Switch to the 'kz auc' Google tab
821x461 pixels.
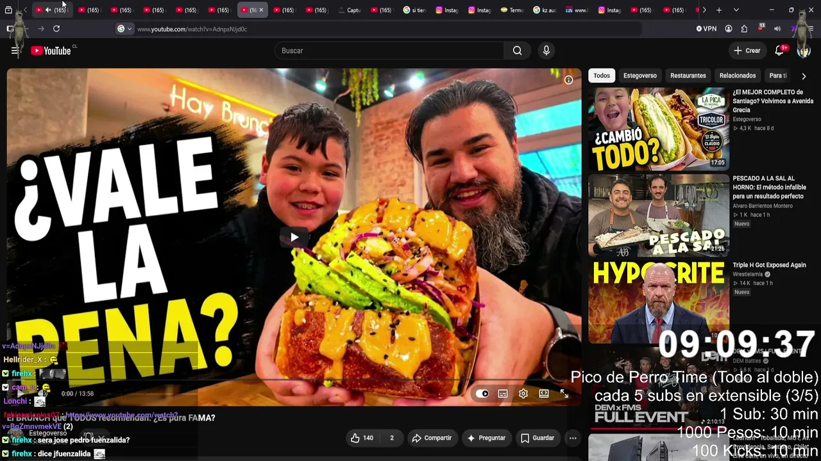point(545,10)
